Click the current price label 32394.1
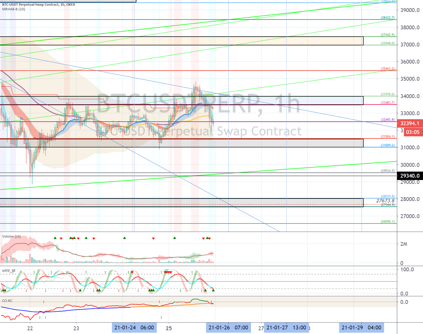The height and width of the screenshot is (334, 423). [x=410, y=123]
